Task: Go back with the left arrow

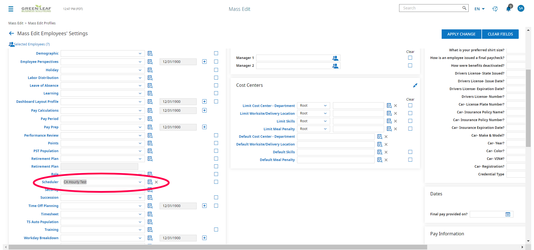Action: (11, 33)
